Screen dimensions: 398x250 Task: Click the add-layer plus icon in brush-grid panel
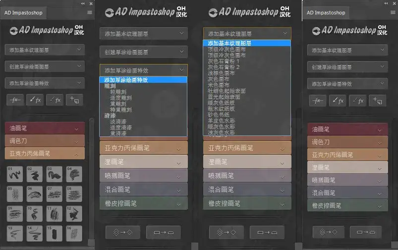click(74, 100)
